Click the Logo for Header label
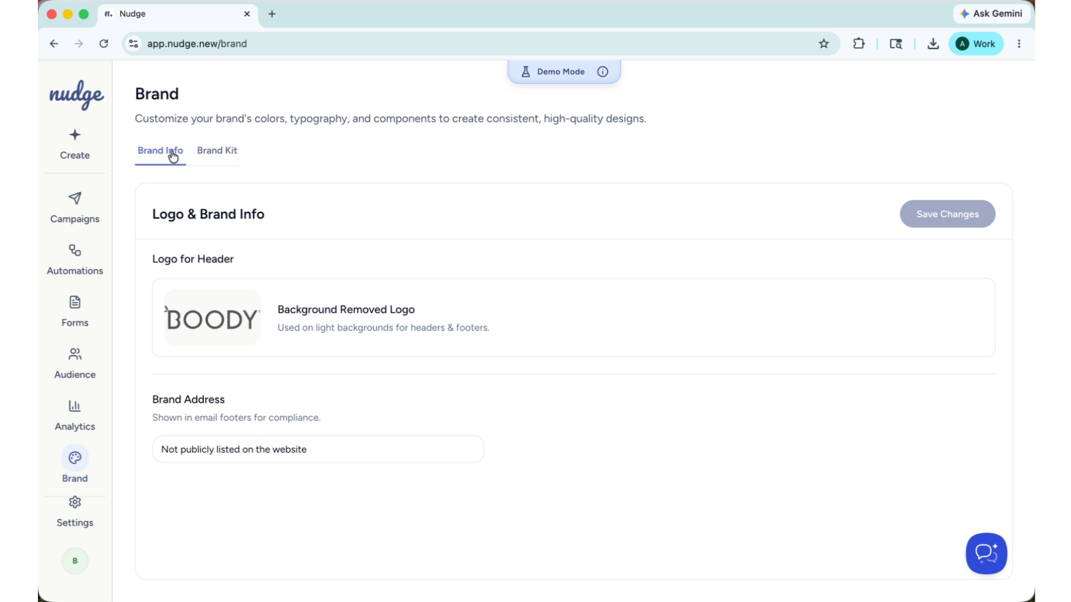 point(193,259)
